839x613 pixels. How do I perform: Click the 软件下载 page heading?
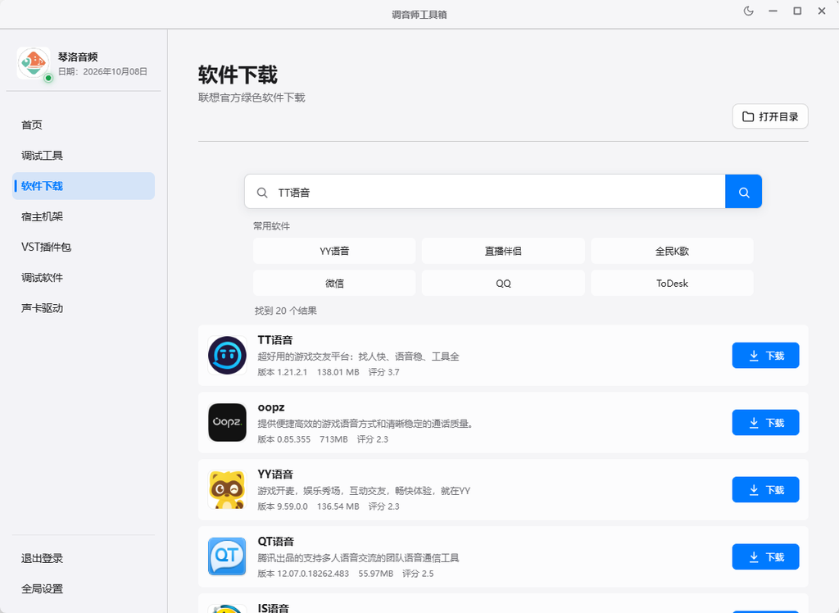pos(238,75)
